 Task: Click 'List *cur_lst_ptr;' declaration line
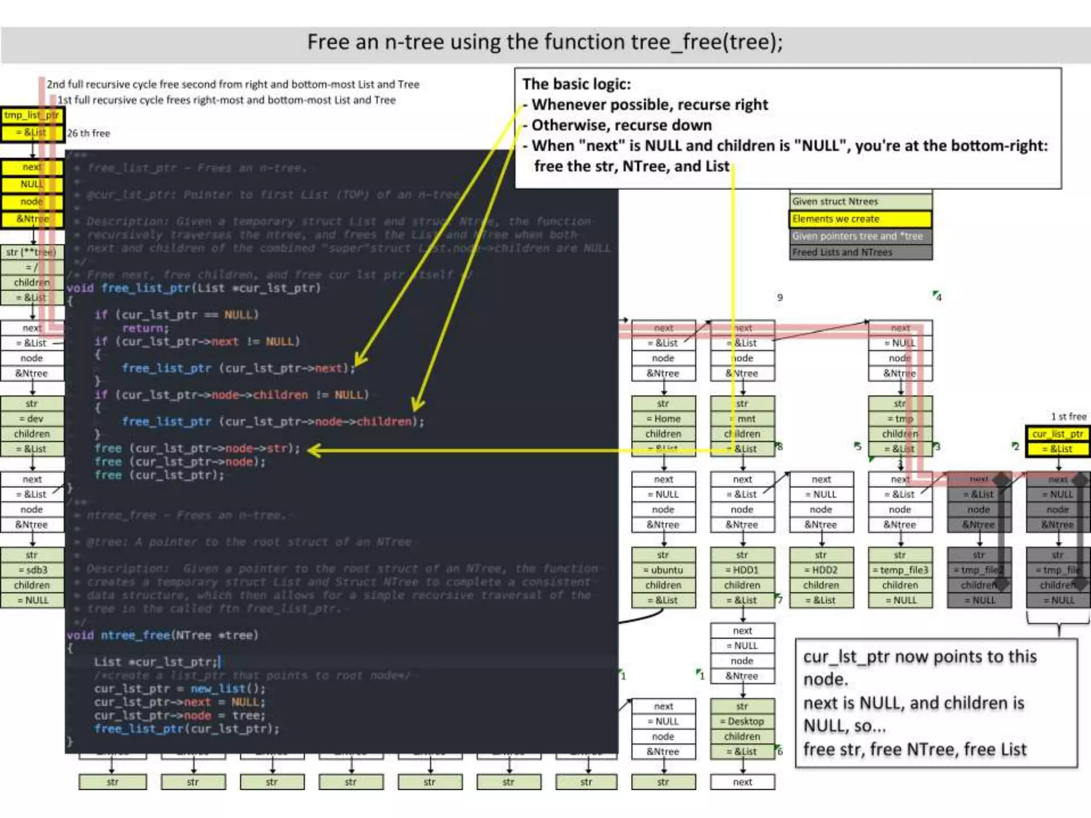[157, 661]
